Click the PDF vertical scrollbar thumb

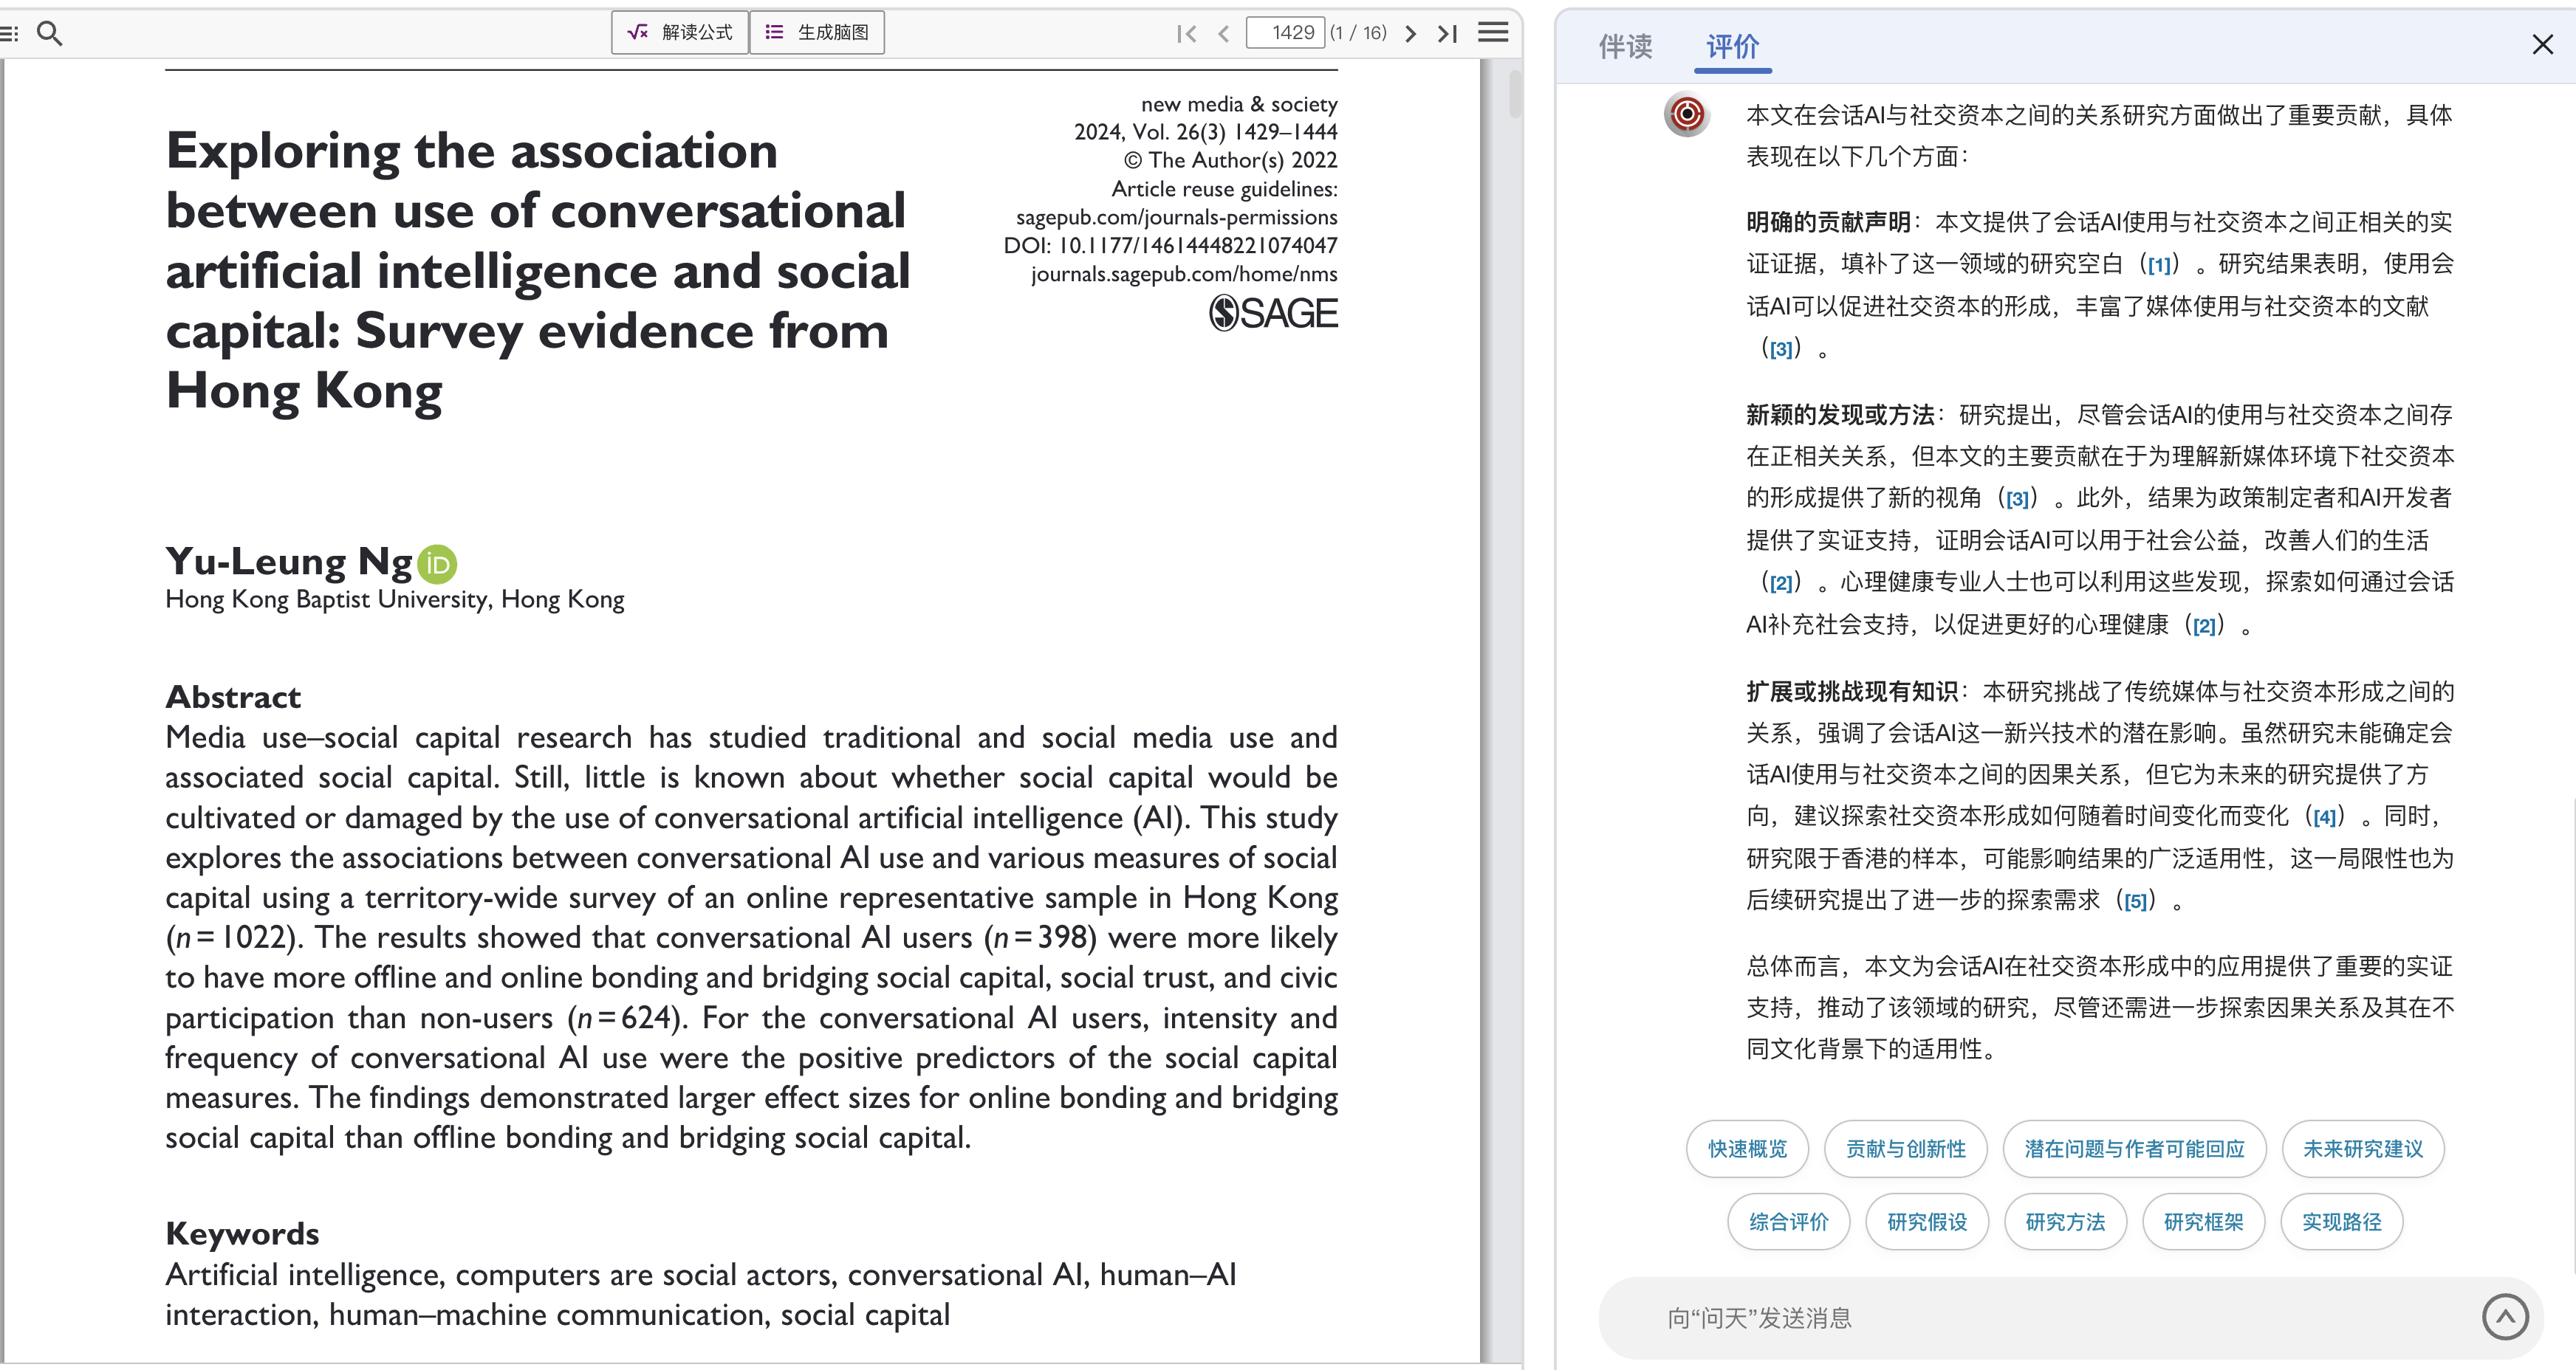[x=1515, y=95]
